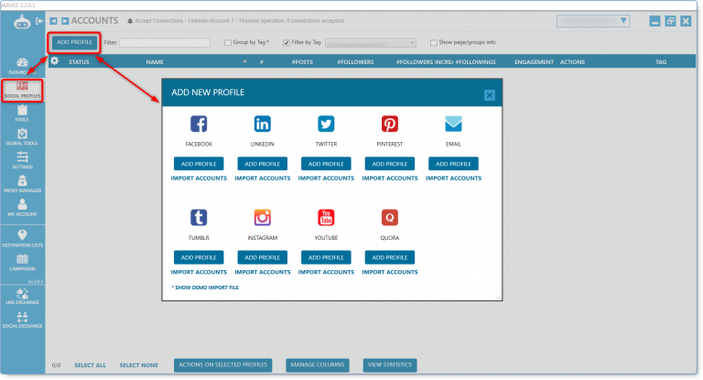Click the Quora icon
This screenshot has width=703, height=380.
[389, 217]
